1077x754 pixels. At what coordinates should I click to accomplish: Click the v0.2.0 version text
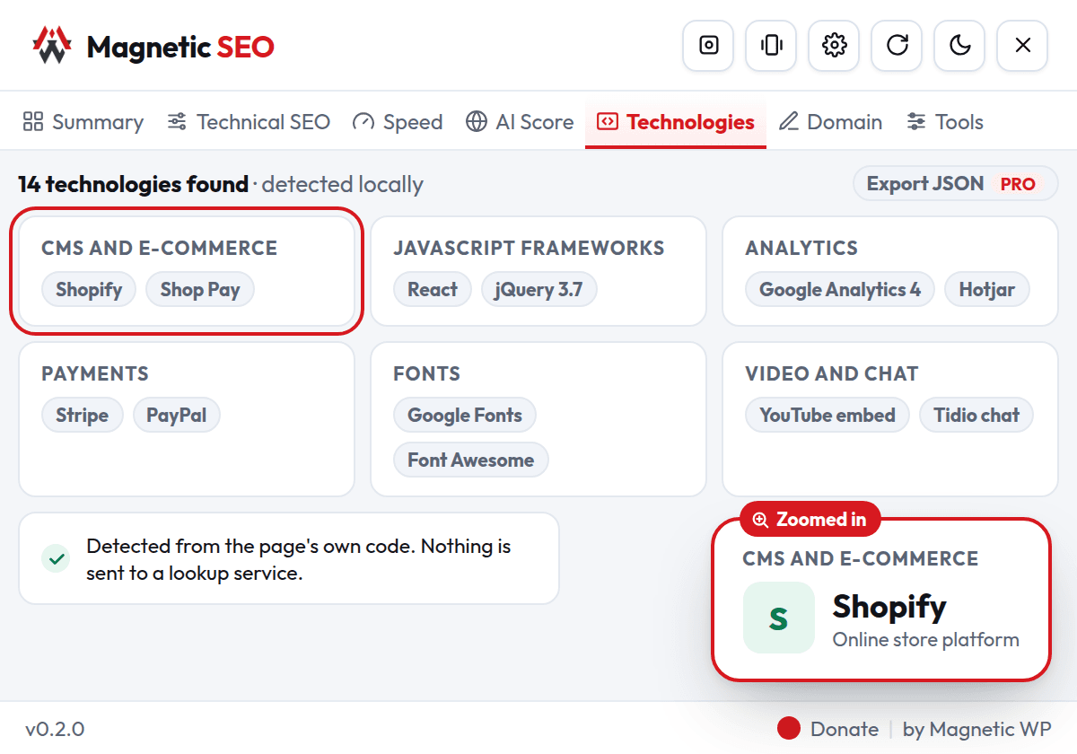pyautogui.click(x=55, y=729)
